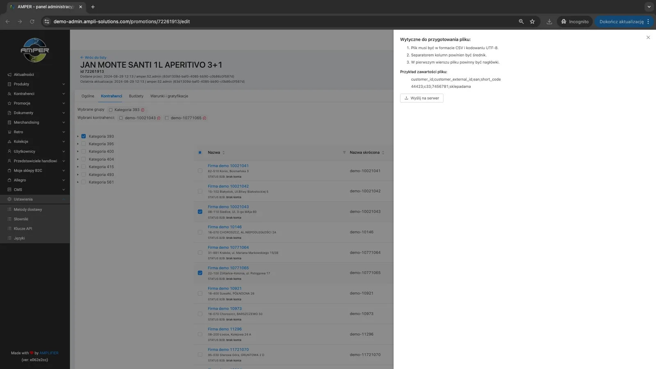Click the Moje sklepy B2C icon
The height and width of the screenshot is (369, 656).
pos(9,171)
